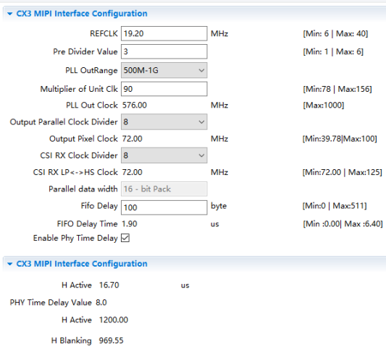Click the REFCLK input field
Viewport: 386px width, 352px height.
[164, 33]
